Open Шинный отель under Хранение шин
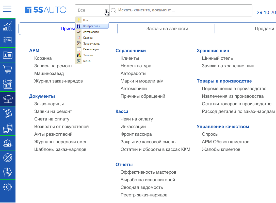The height and width of the screenshot is (203, 276). click(217, 58)
